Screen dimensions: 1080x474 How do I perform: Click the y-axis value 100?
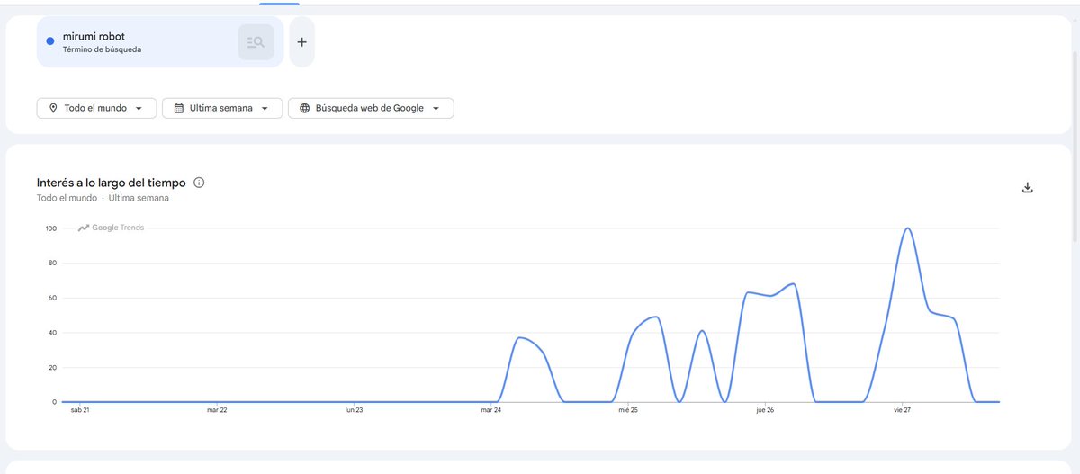(x=50, y=228)
